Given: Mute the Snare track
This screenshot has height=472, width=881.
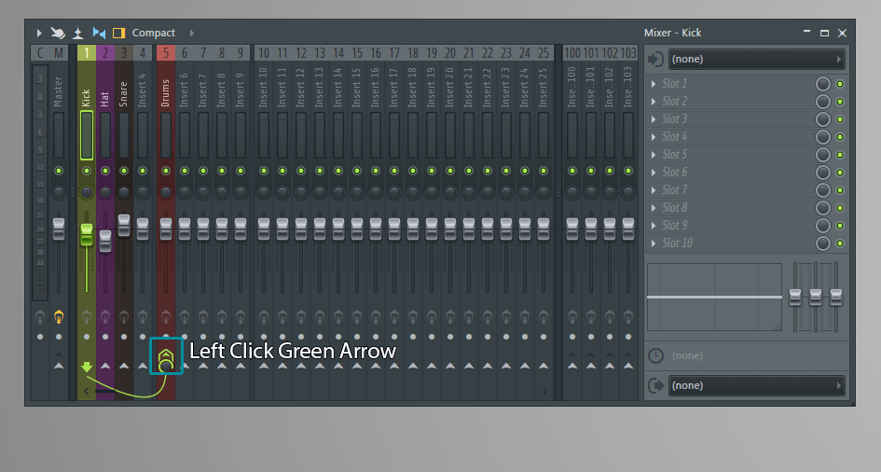Looking at the screenshot, I should [x=124, y=171].
